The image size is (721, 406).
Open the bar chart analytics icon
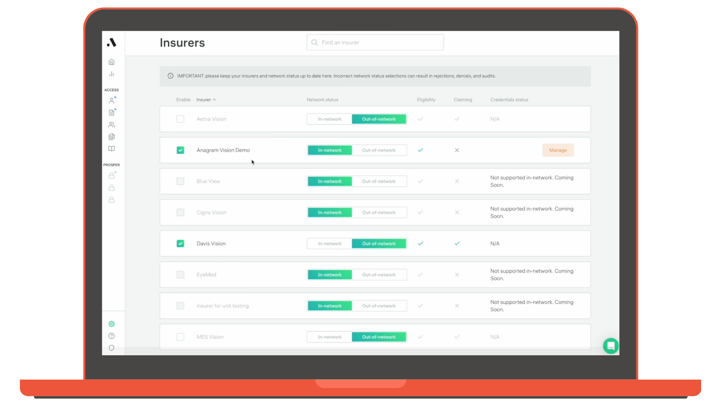pos(112,74)
